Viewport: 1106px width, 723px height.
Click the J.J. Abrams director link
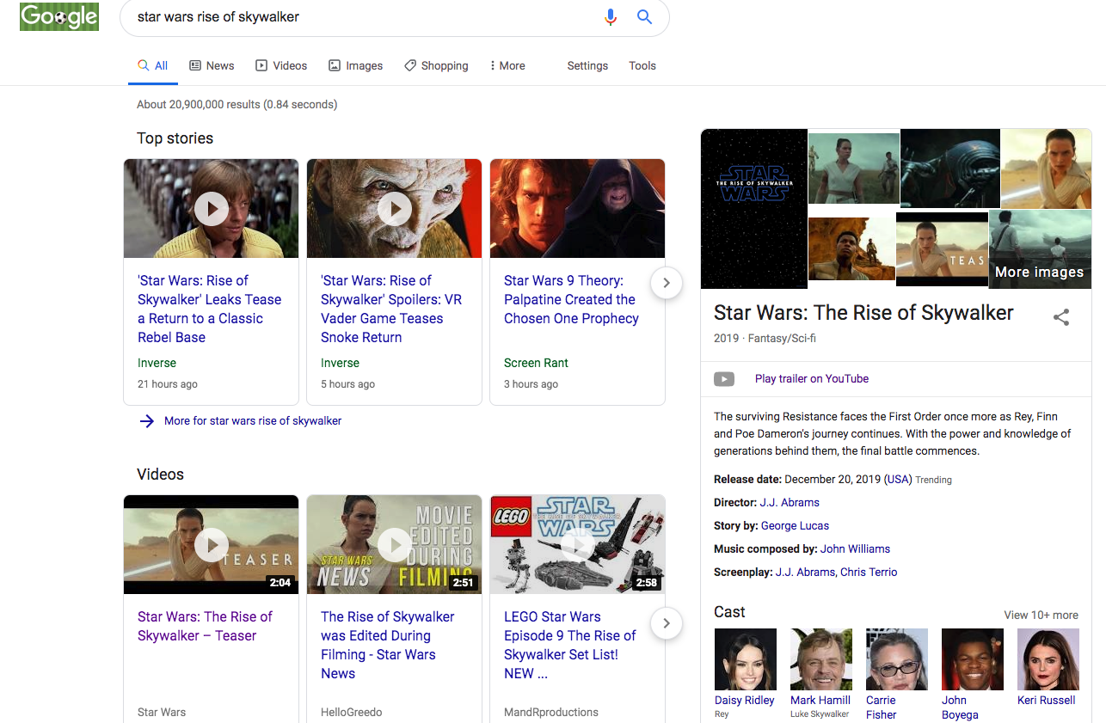(790, 502)
